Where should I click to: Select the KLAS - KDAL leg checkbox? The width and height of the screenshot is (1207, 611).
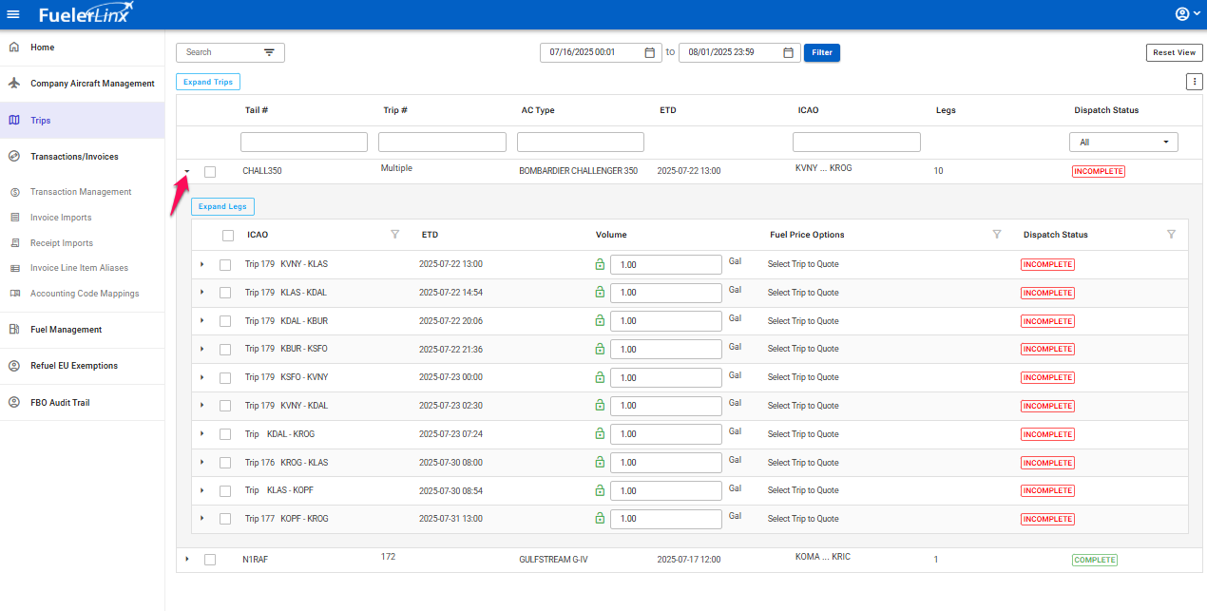pos(225,293)
